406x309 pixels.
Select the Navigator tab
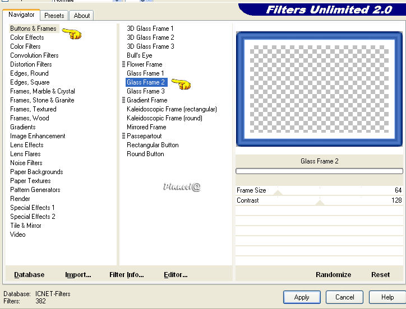[x=21, y=15]
